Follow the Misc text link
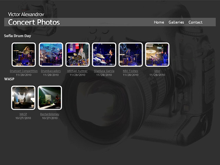Screen dimensions: 220x165 click(157, 71)
